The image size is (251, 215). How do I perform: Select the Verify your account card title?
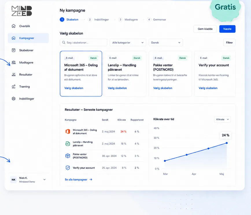click(214, 65)
